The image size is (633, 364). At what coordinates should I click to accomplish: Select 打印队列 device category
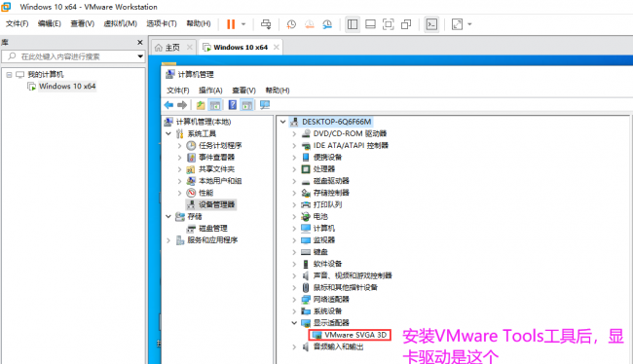click(x=327, y=204)
